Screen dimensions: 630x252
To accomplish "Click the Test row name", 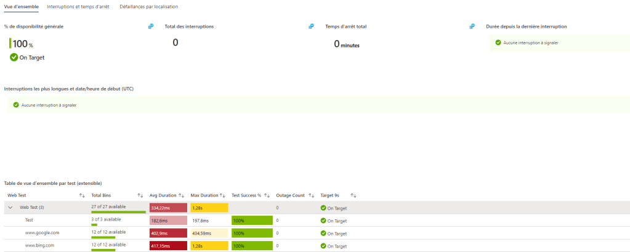I will 29,221.
